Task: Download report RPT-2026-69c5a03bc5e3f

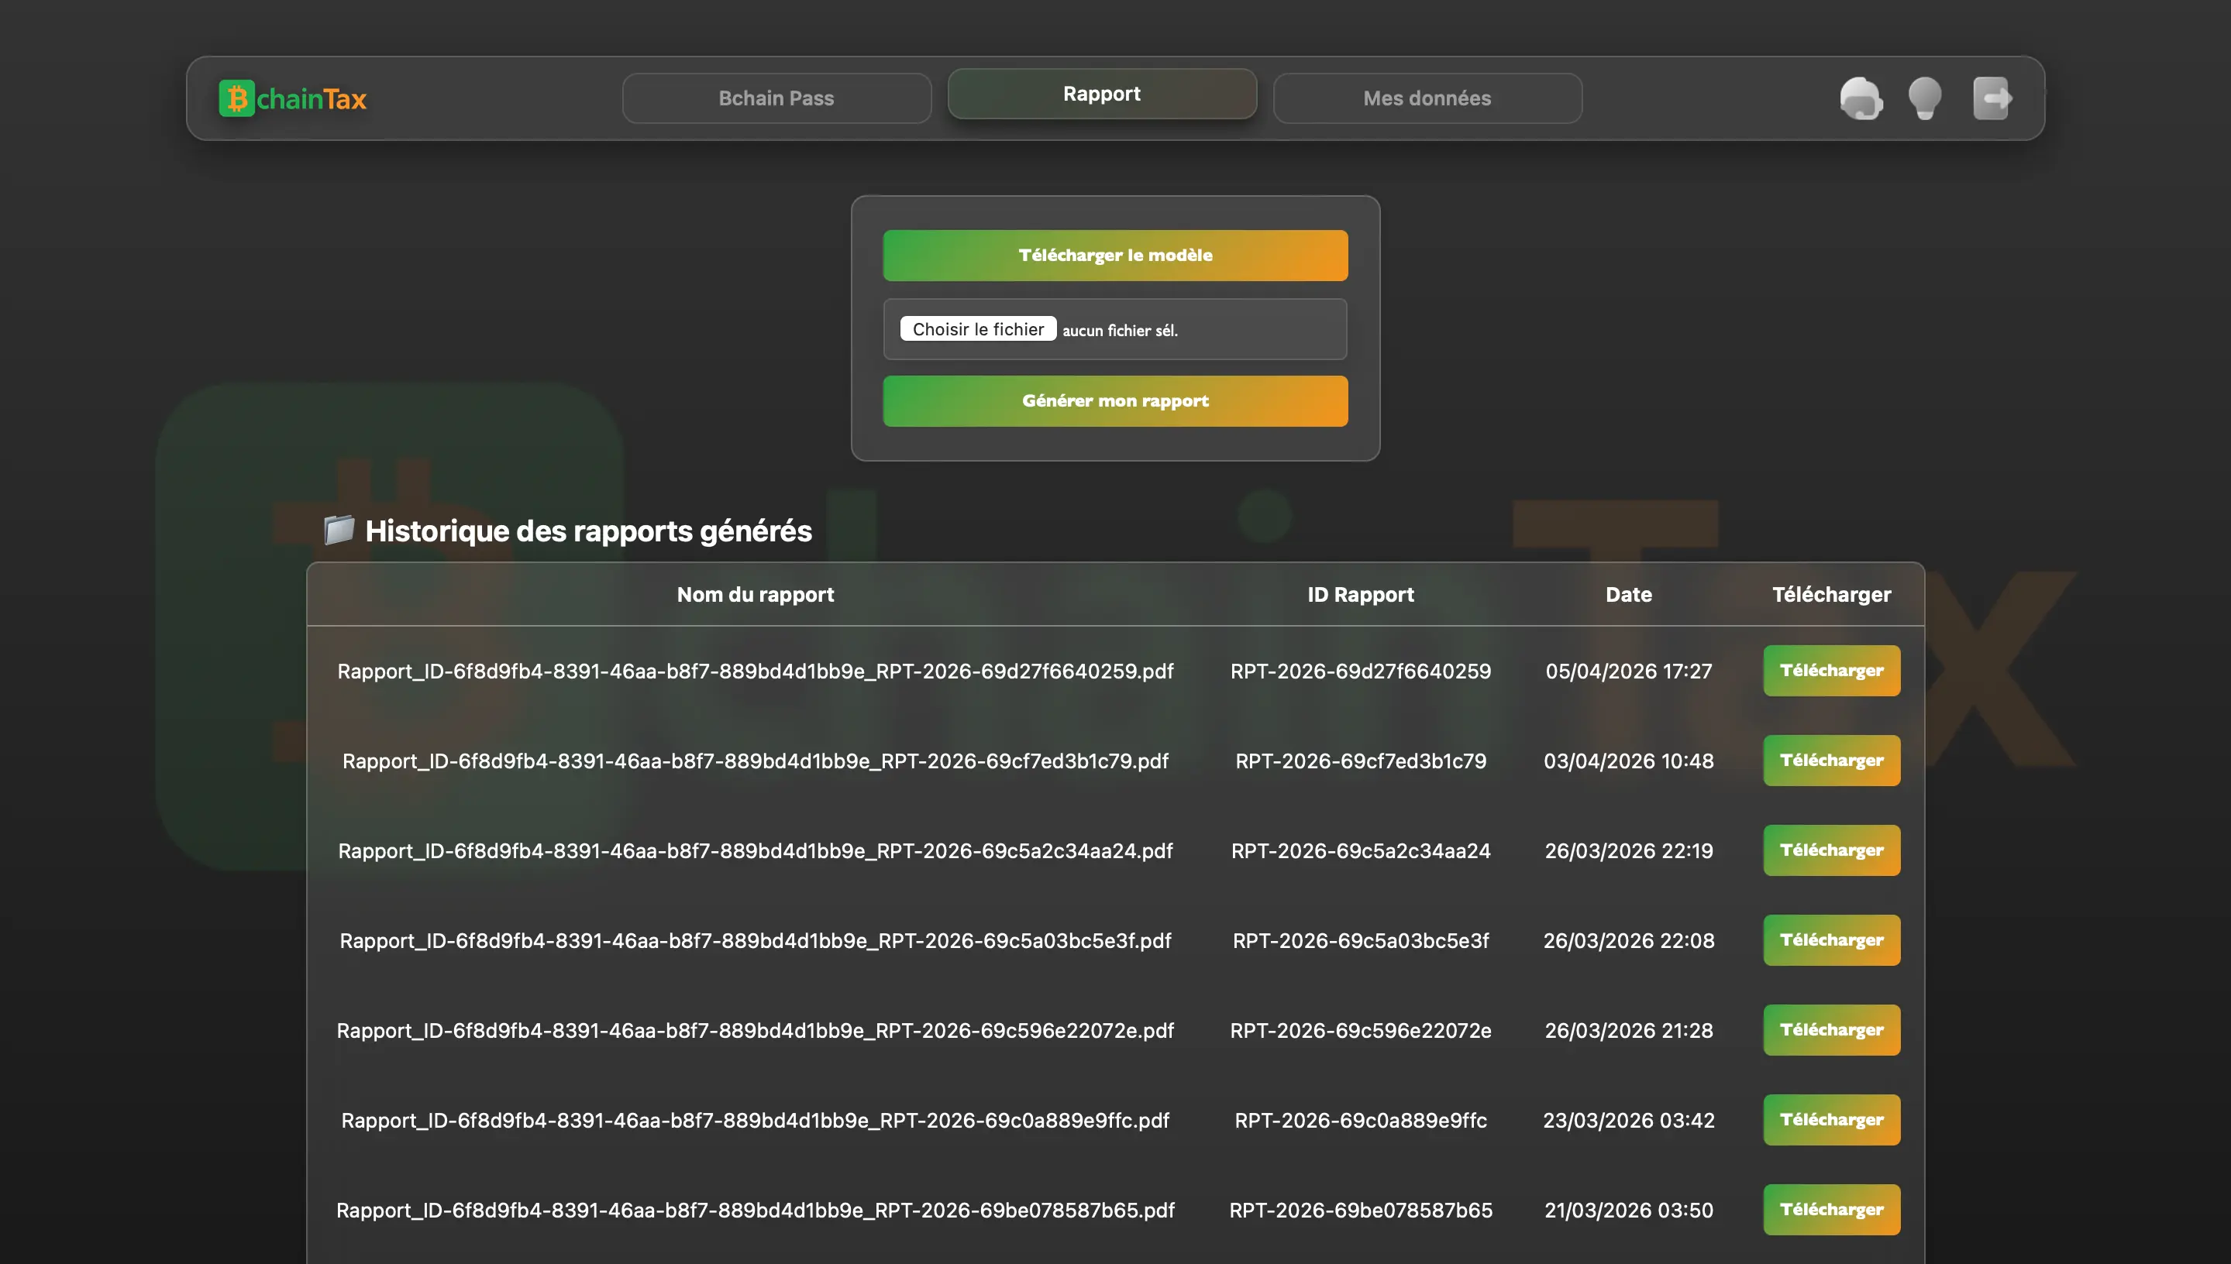Action: 1830,940
